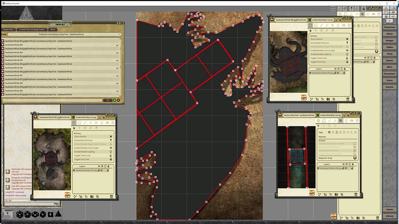Viewport: 399px width, 224px height.
Task: Click the orange pan control in Swallowed Whole 005 window
Action: (x=304, y=98)
